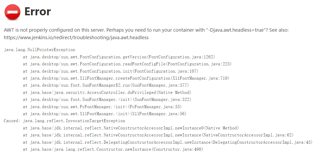
Task: Click the NativeConstructorAccessorImpl.newInstance0 stack trace line
Action: tap(131, 128)
